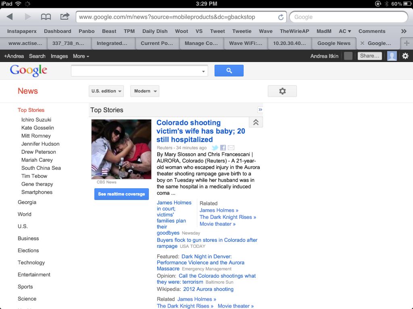Open the AC bookmarks folder dropdown

(x=344, y=31)
